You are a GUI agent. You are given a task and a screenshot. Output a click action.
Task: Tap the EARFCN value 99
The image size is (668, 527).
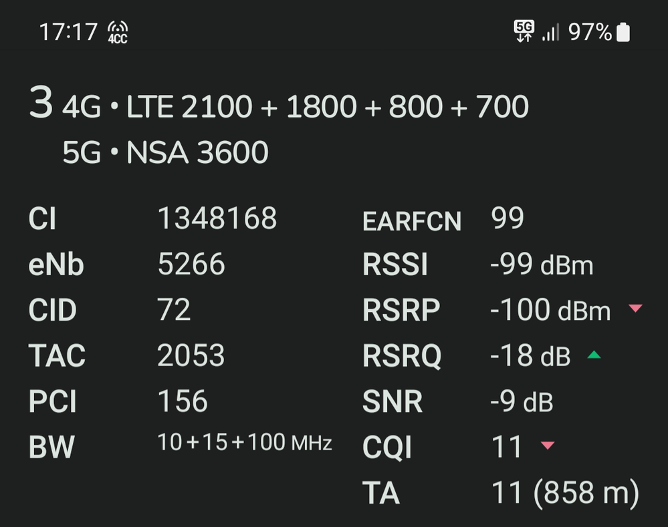[507, 218]
